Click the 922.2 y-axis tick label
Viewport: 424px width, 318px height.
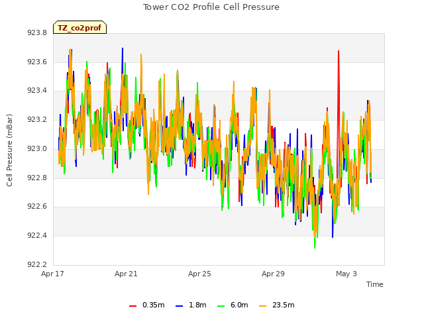37,264
